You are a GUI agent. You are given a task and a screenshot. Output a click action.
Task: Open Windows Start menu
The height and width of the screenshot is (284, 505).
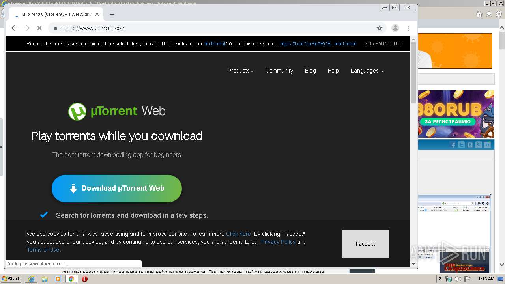(11, 279)
